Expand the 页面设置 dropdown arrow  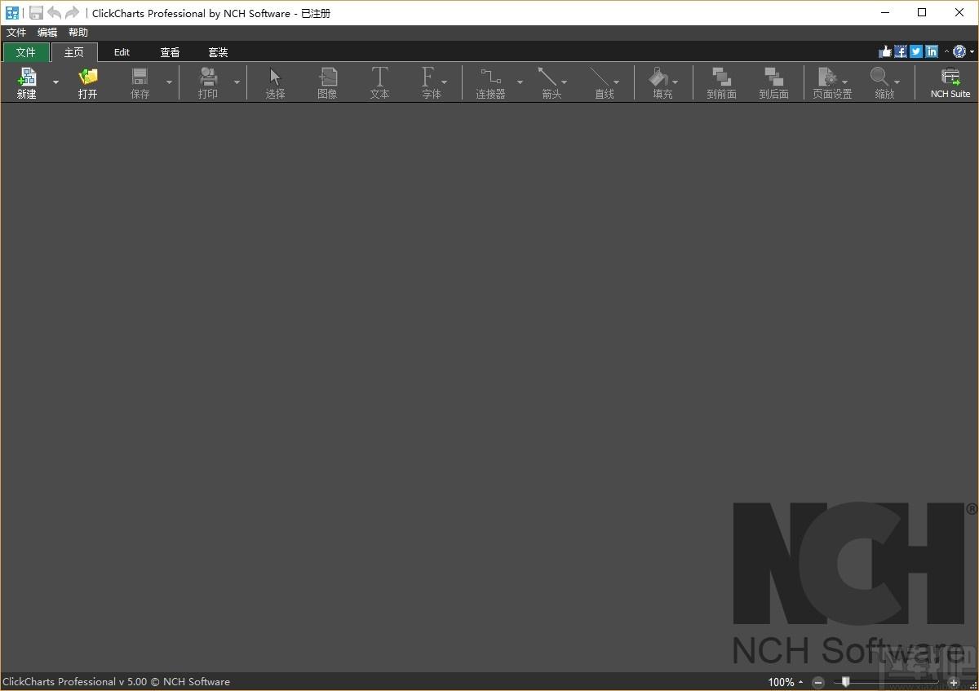[844, 82]
